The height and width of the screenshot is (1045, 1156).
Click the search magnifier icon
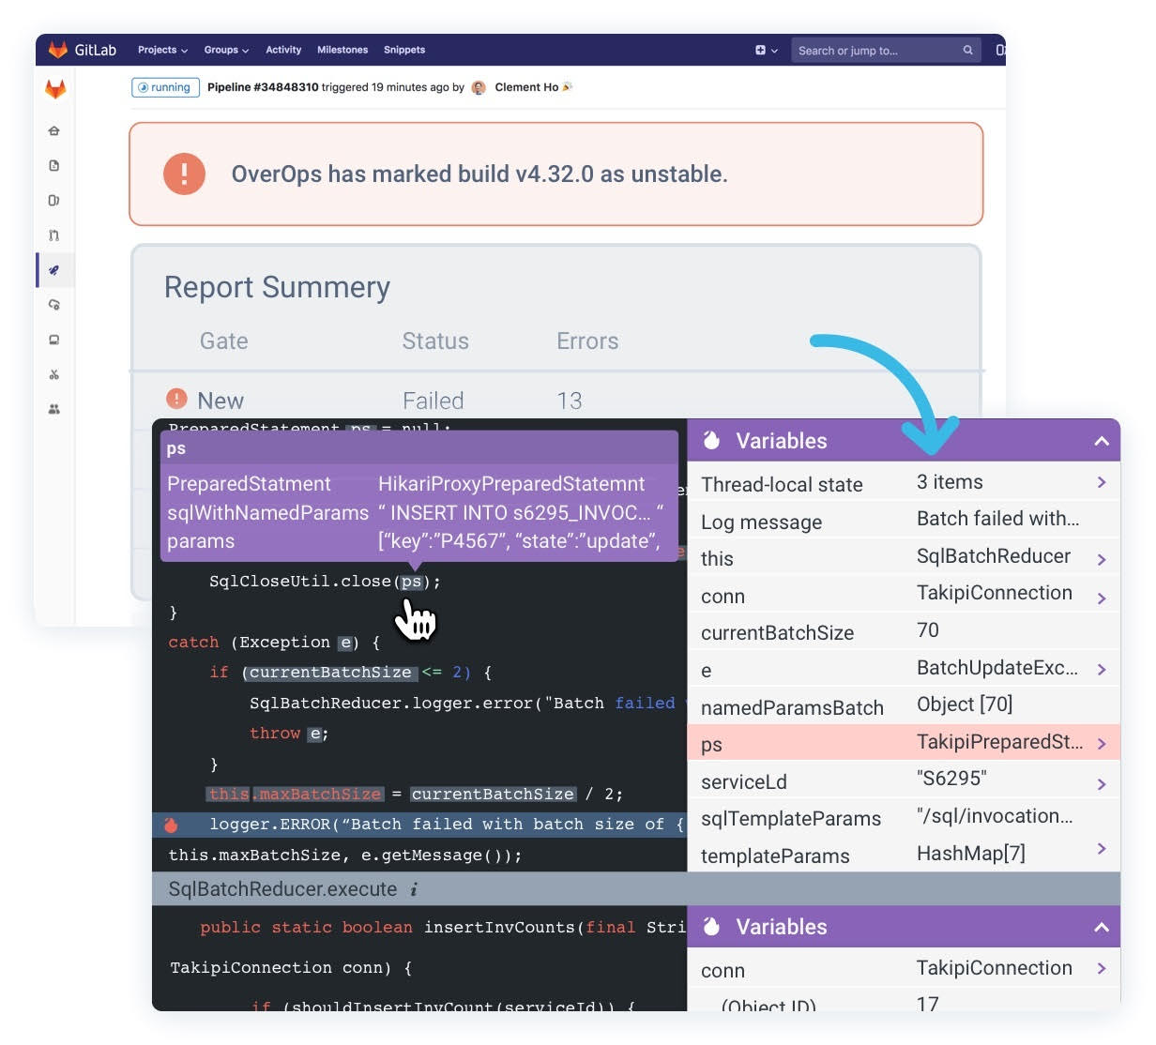[967, 50]
